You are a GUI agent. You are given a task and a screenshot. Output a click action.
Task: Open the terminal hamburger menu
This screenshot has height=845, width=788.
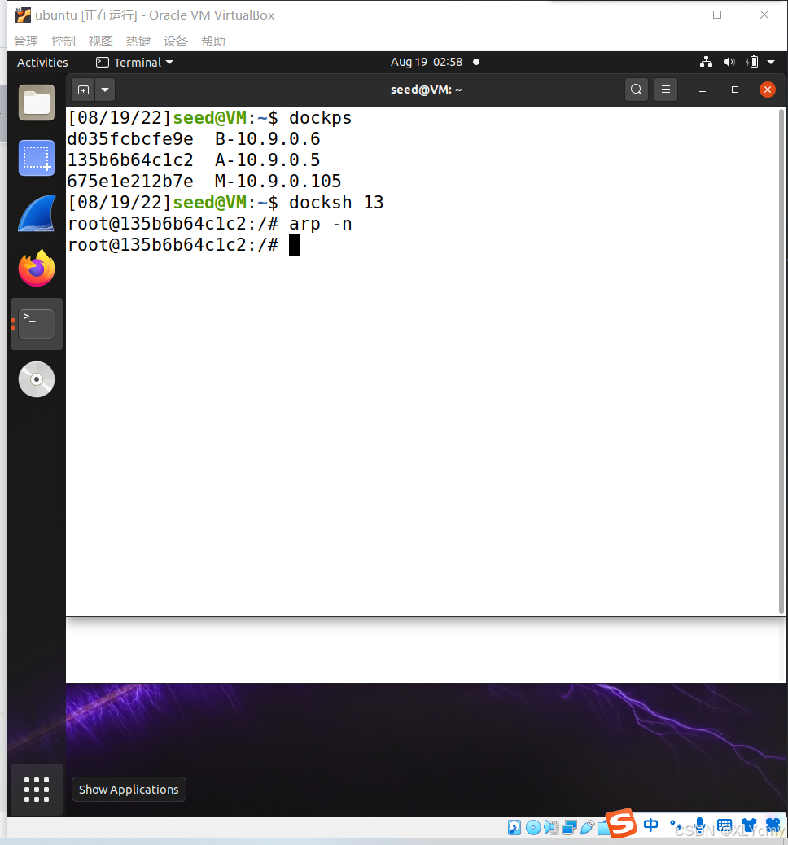point(666,90)
